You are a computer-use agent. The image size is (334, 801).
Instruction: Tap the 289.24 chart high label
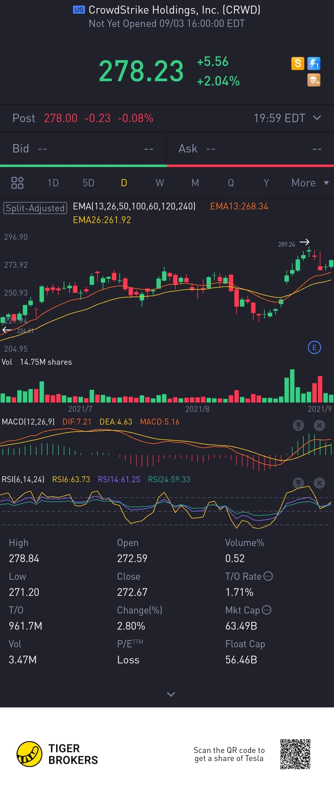coord(286,244)
